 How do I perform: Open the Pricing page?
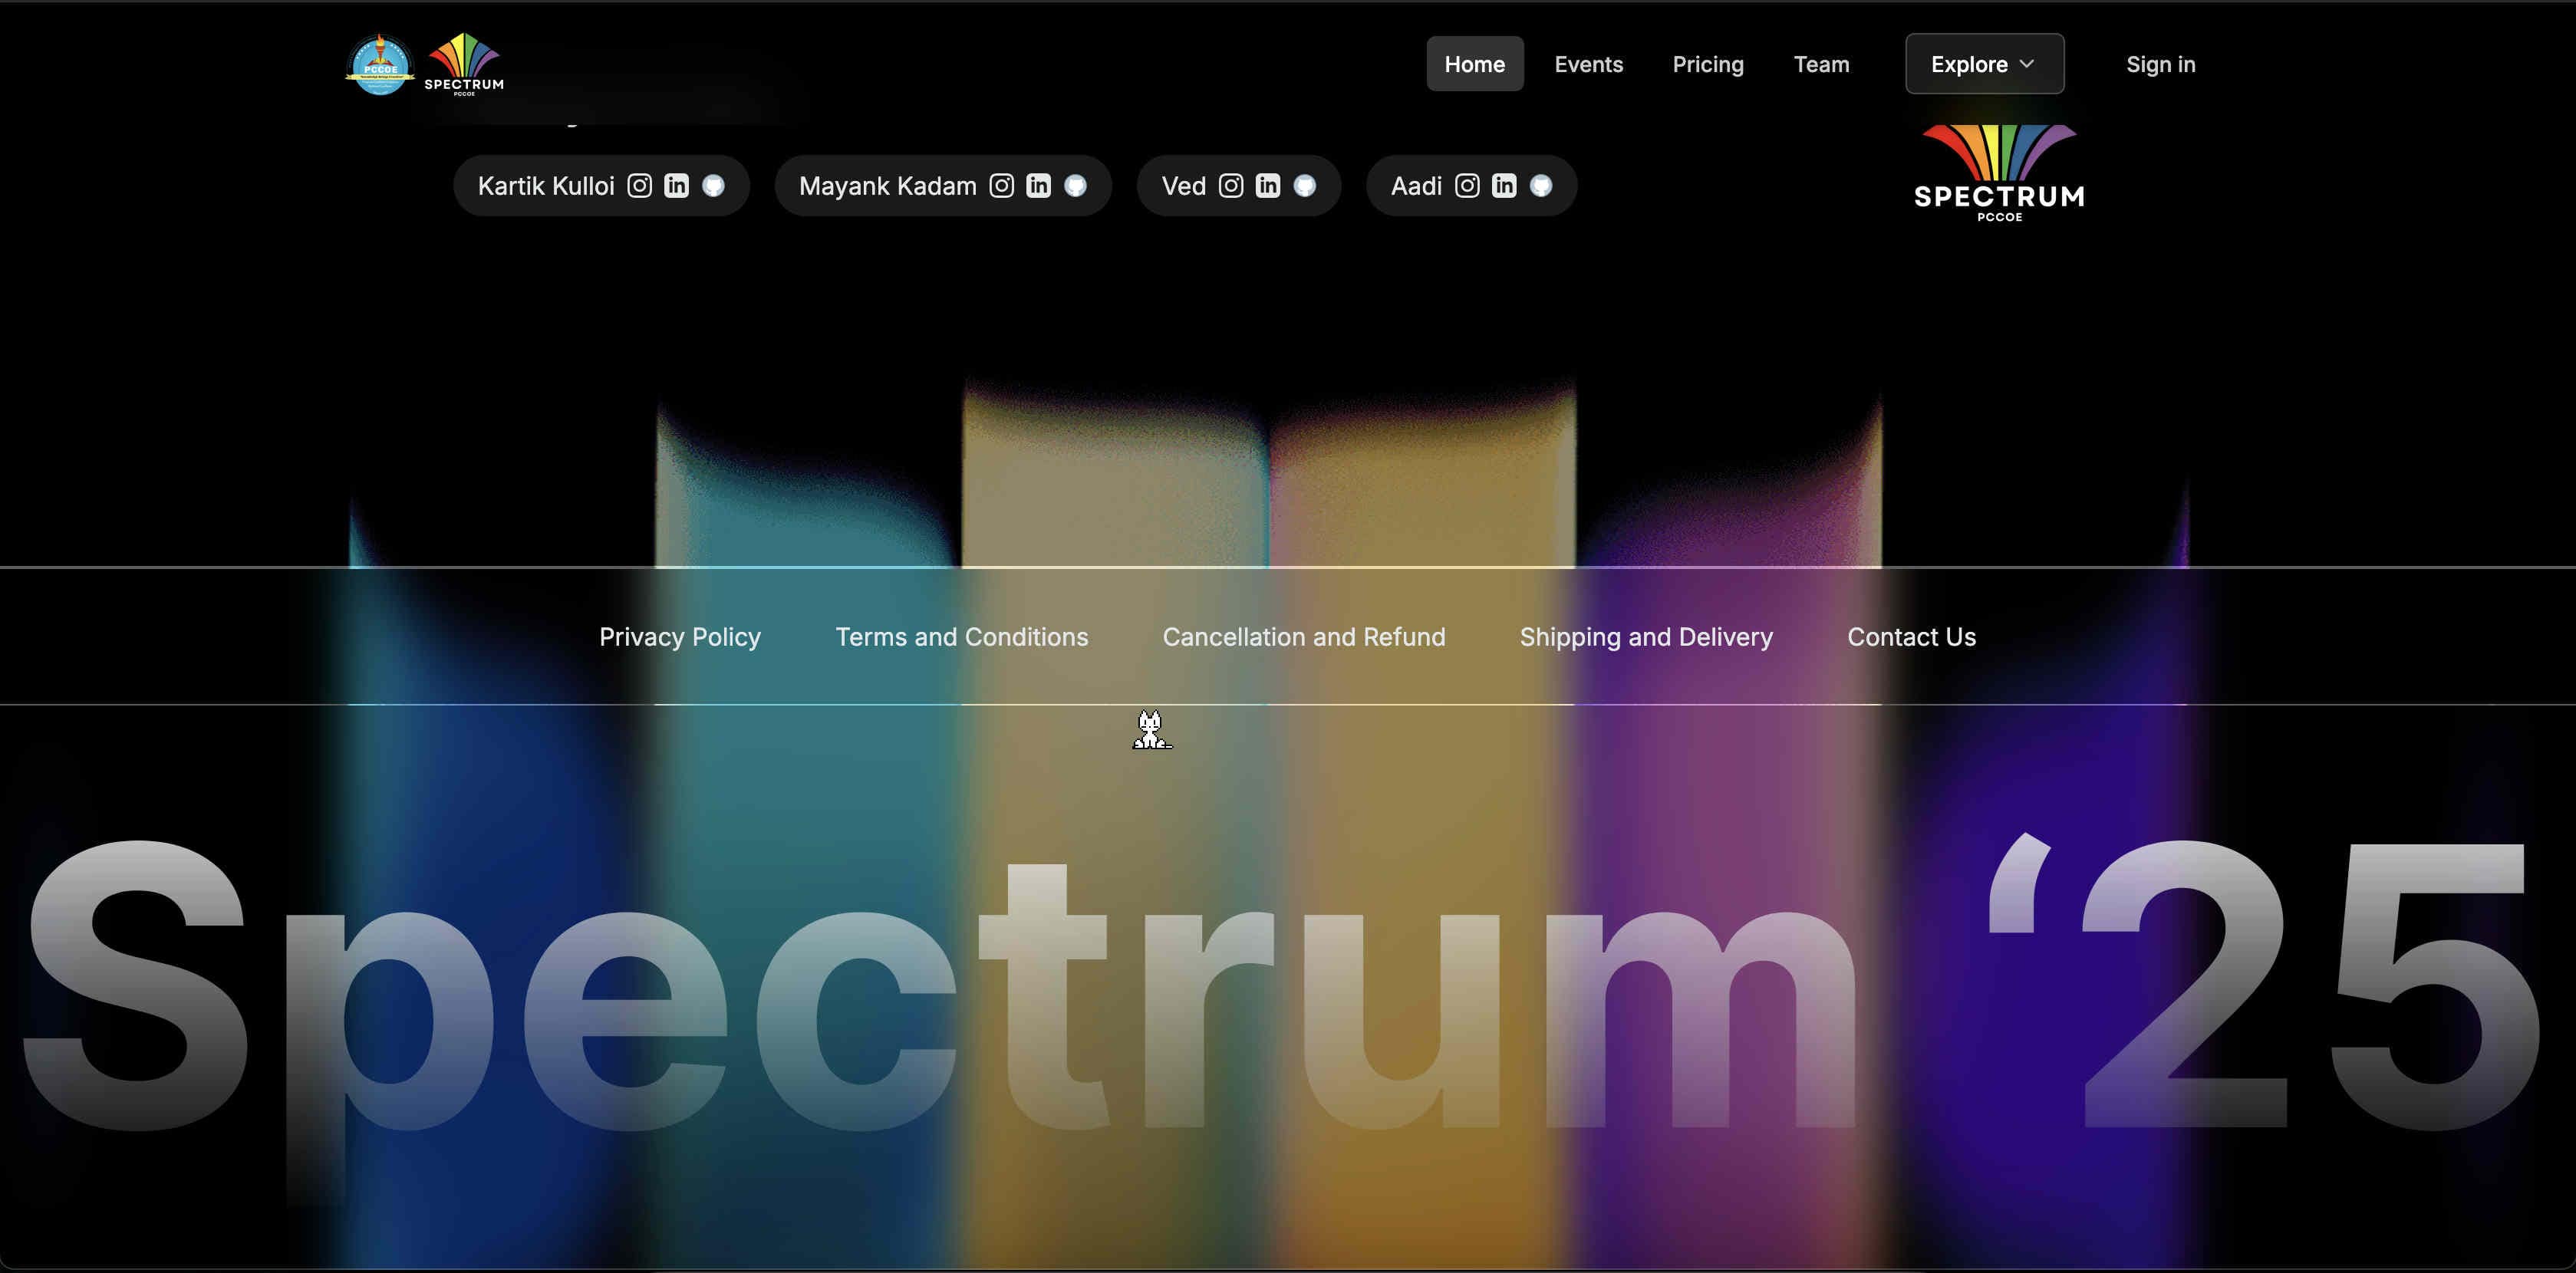click(x=1708, y=64)
